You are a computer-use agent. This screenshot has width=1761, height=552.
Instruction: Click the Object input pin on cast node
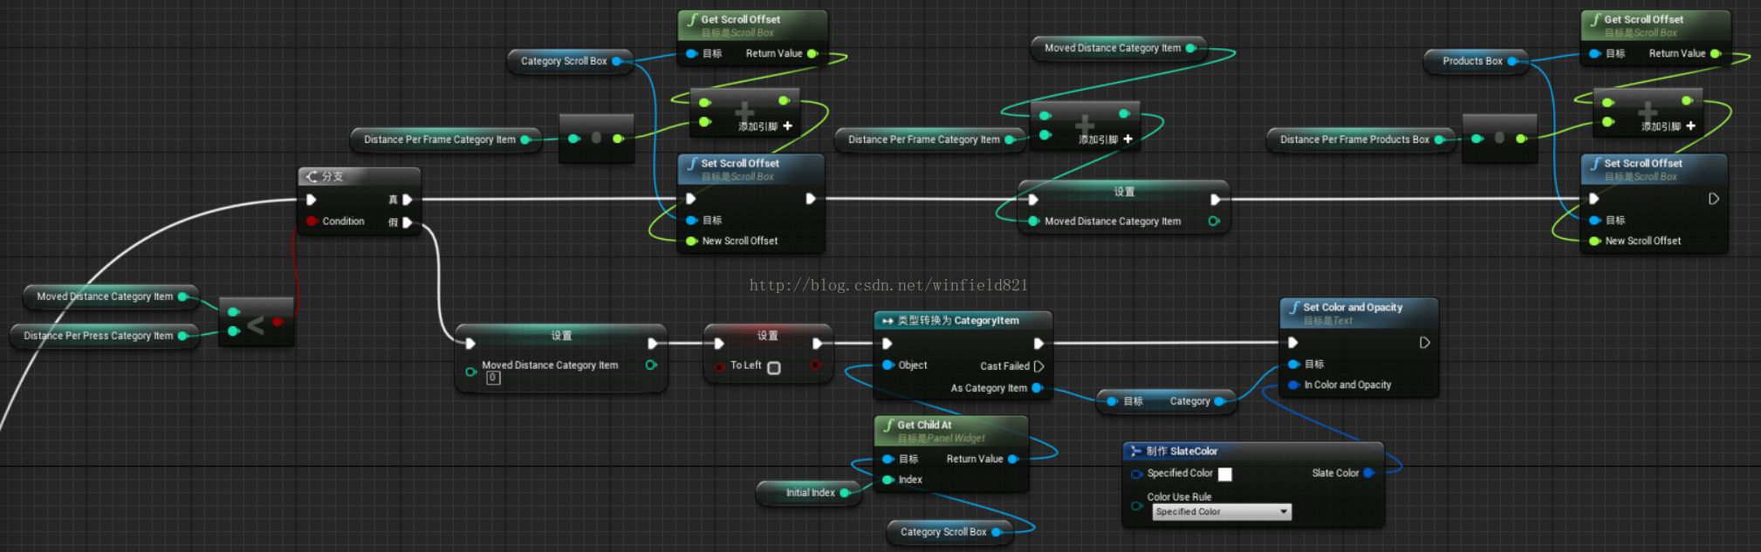click(x=887, y=365)
